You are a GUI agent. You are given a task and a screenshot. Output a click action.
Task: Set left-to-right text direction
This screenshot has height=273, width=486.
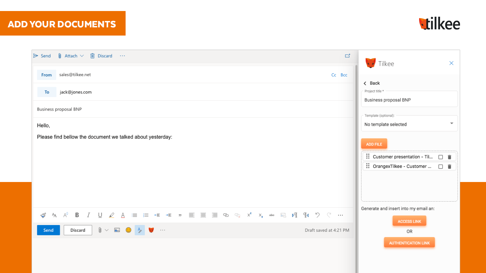tap(295, 215)
